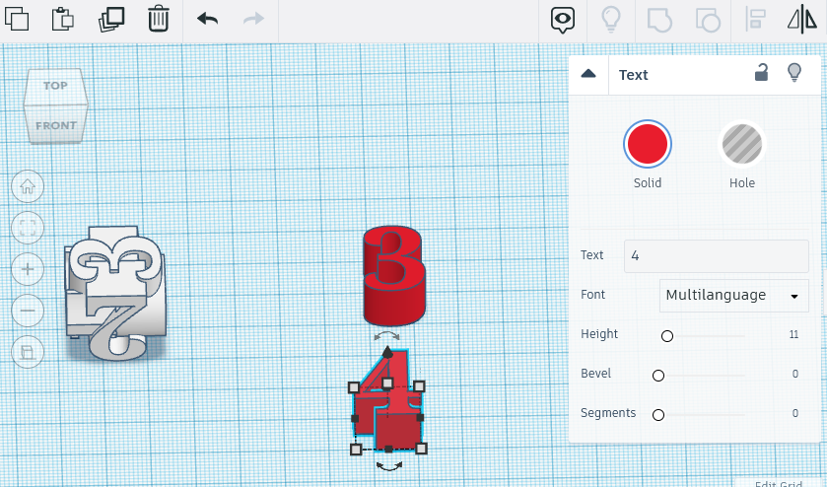
Task: Choose the red Solid color swatch
Action: click(x=648, y=144)
